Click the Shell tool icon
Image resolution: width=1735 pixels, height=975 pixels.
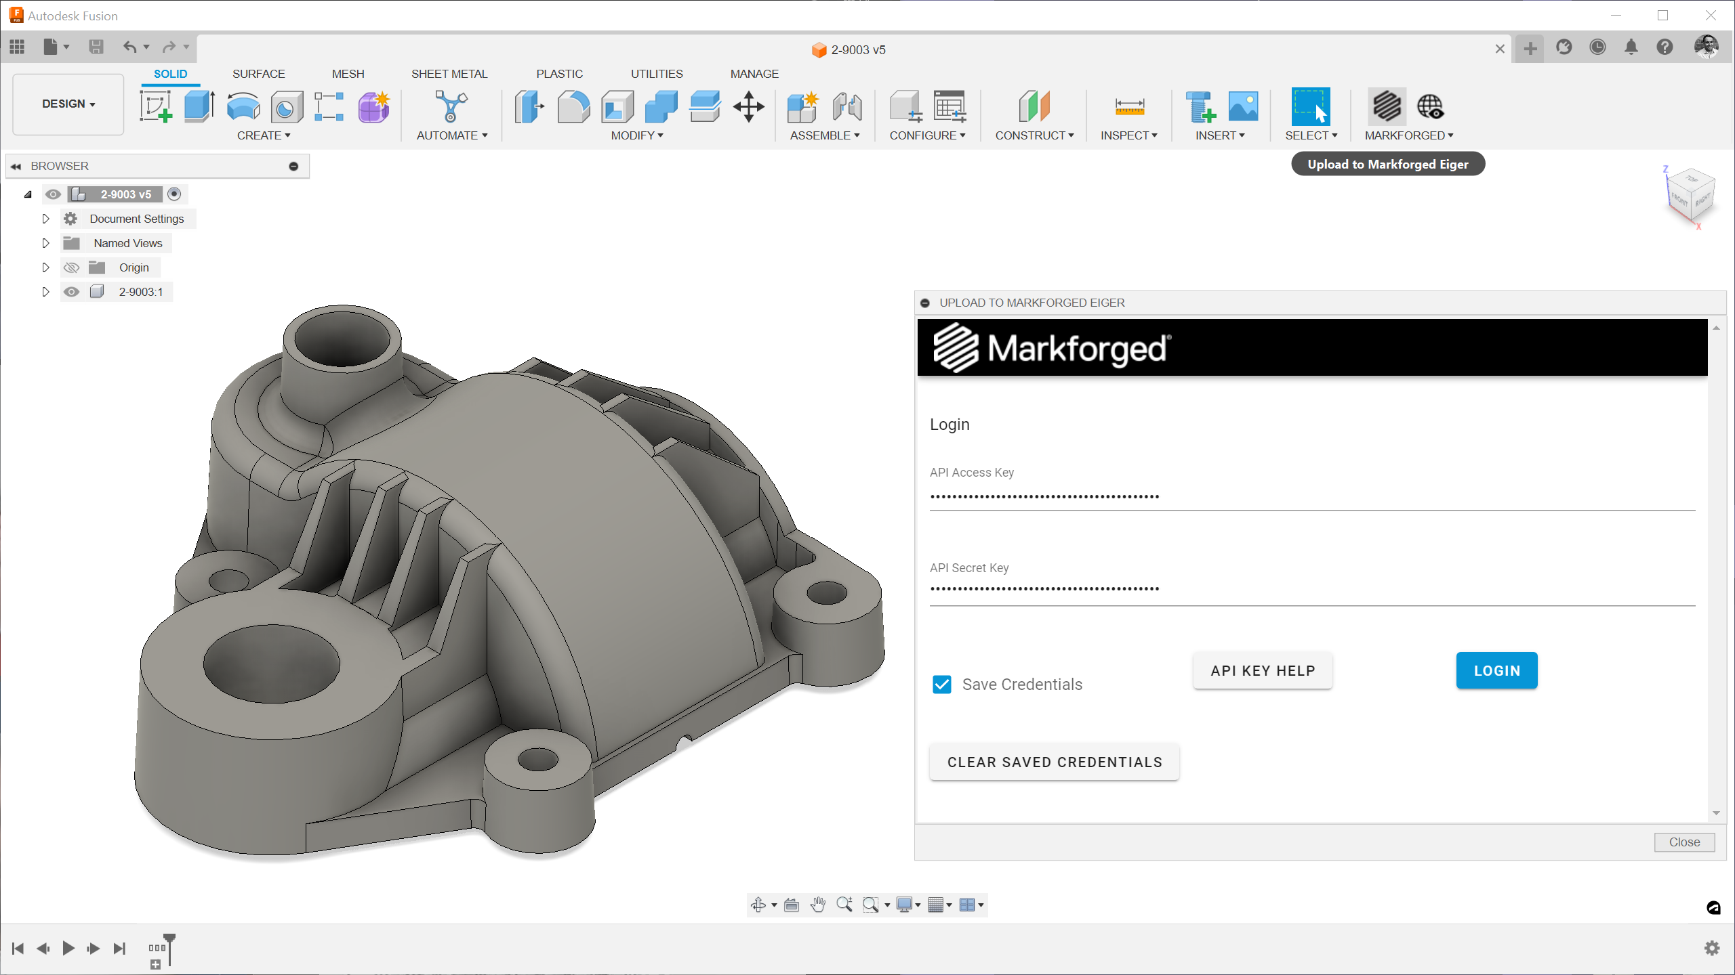pos(617,107)
